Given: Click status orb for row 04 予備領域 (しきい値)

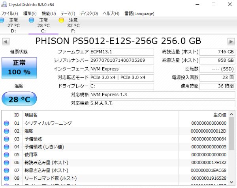Looking at the screenshot, I should point(6,147).
